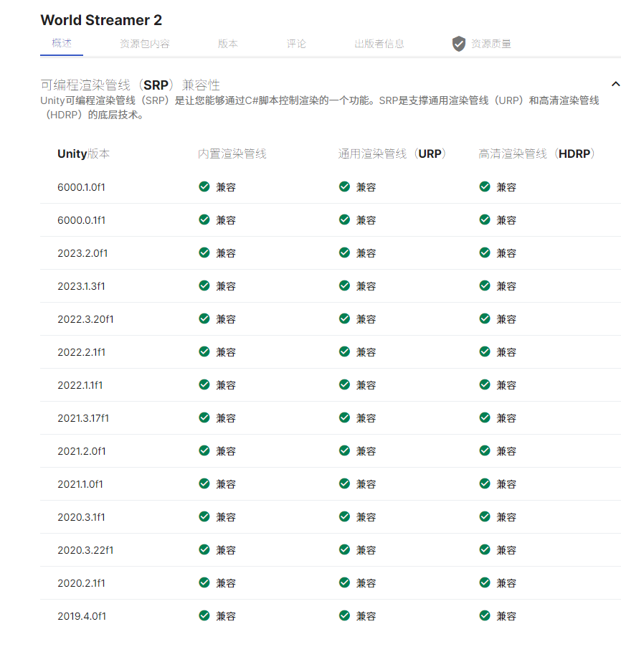Go to the 评论 tab
This screenshot has height=647, width=621.
296,44
